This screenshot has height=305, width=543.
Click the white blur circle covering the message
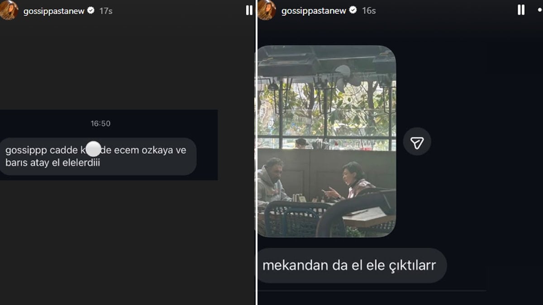[x=93, y=149]
